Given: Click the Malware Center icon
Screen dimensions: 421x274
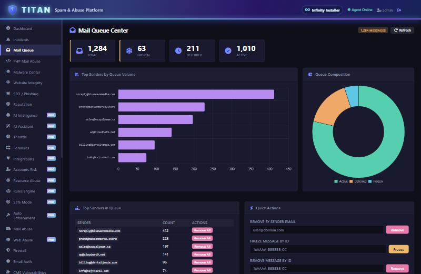Looking at the screenshot, I should coord(8,72).
